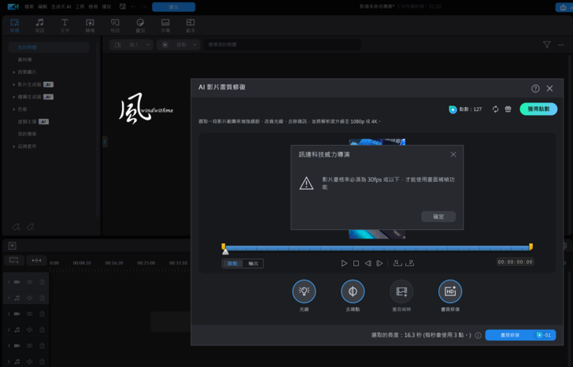Expand the 影片生成器 tree item

[14, 84]
